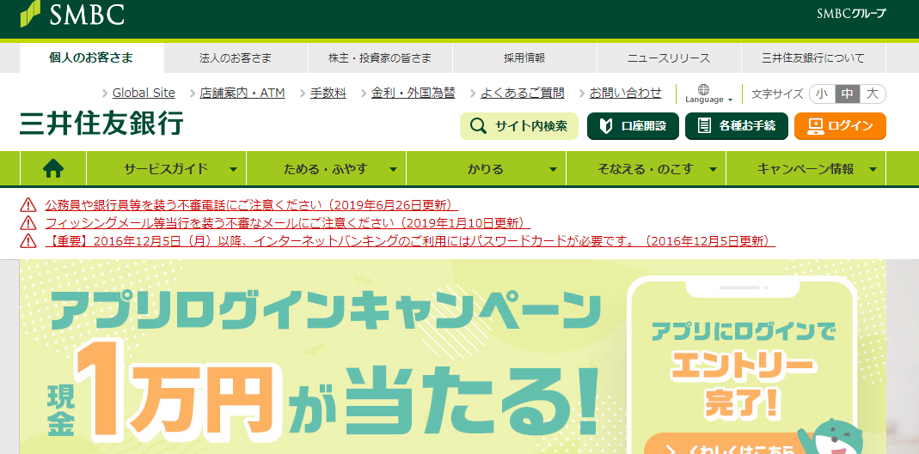The width and height of the screenshot is (919, 454).
Task: Expand the かりる menu
Action: tap(487, 169)
